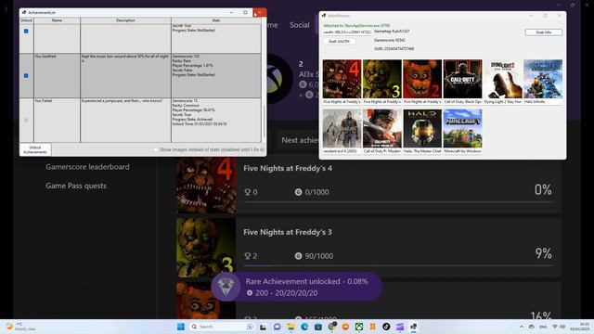Image resolution: width=594 pixels, height=334 pixels.
Task: Click Five Nights at Freddy's 3 cover art in Xbox list
Action: (206, 248)
